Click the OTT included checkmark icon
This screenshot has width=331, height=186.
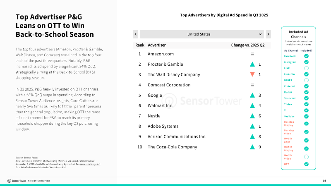tap(306, 164)
